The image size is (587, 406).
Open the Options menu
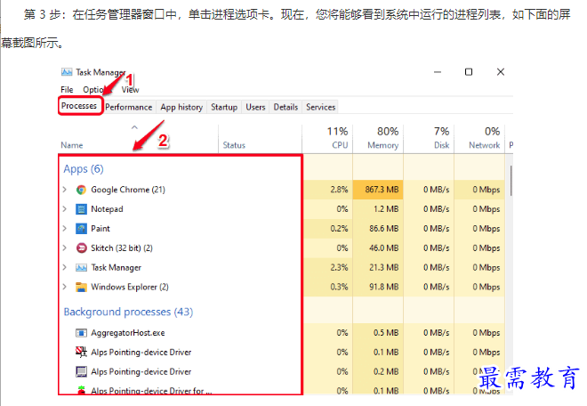point(97,90)
